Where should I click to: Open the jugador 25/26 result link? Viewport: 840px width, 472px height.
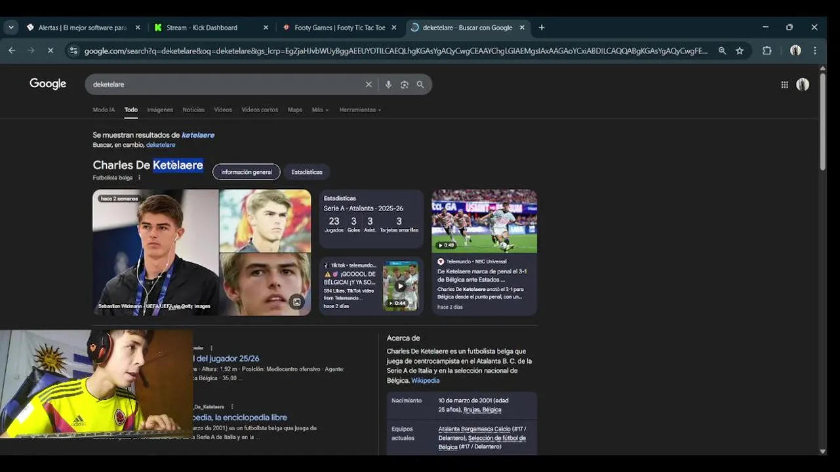pyautogui.click(x=228, y=359)
